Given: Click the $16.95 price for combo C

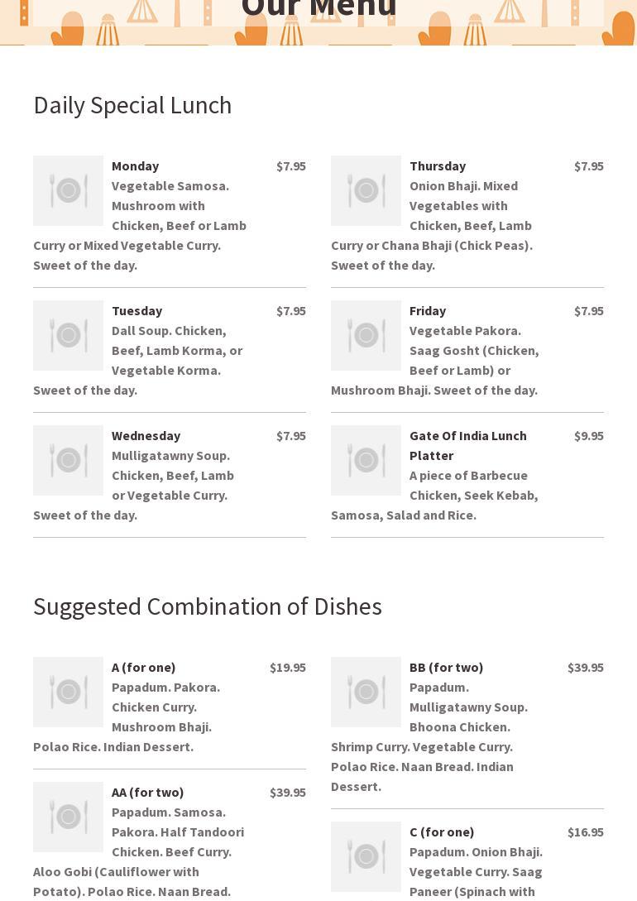Looking at the screenshot, I should coord(585,832).
